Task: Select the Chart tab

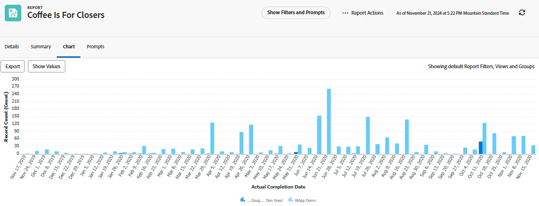Action: [69, 47]
